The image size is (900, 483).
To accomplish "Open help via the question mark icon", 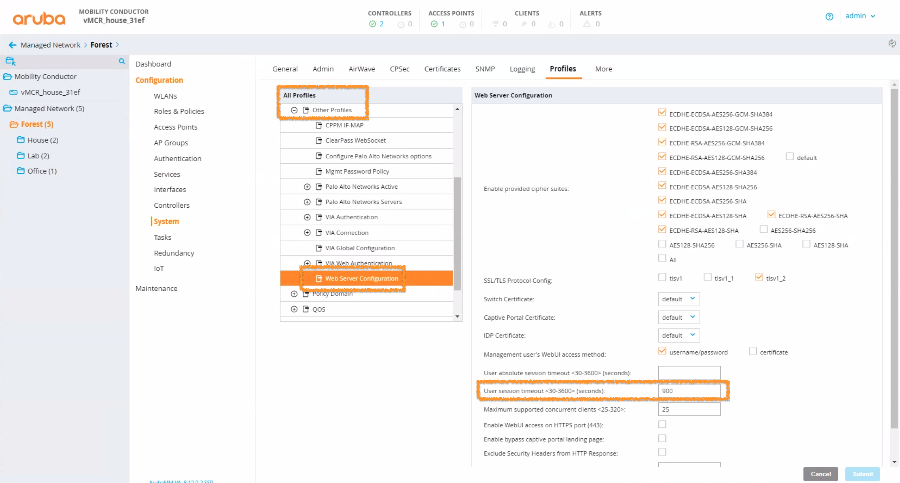I will click(x=830, y=16).
